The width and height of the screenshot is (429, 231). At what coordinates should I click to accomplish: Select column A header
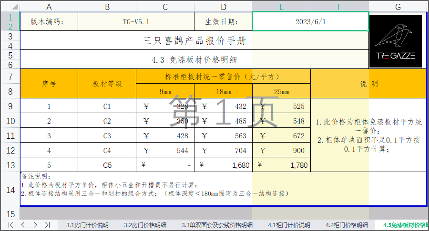pyautogui.click(x=49, y=7)
